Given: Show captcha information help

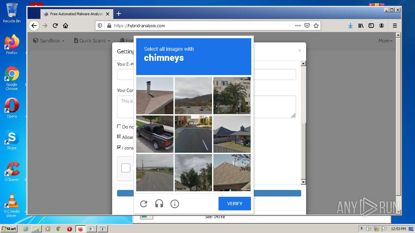Looking at the screenshot, I should pyautogui.click(x=175, y=204).
